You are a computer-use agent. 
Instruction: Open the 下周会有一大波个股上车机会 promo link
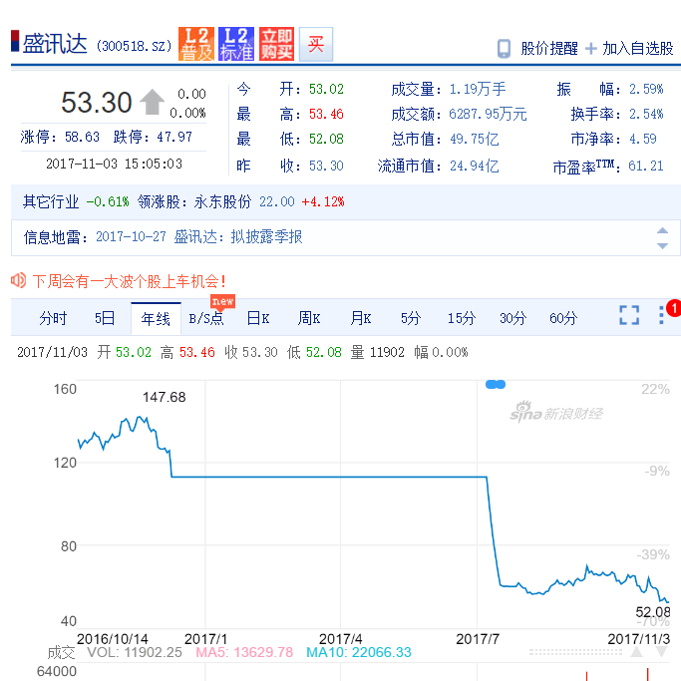click(x=130, y=281)
